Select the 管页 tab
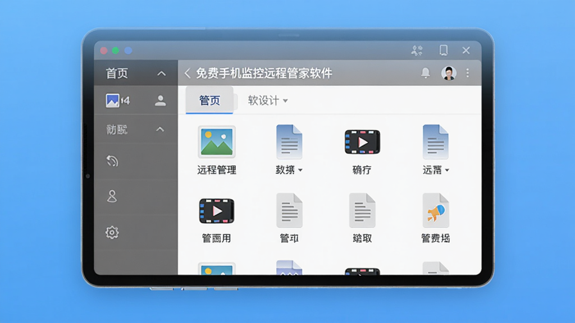The height and width of the screenshot is (323, 575). coord(209,100)
